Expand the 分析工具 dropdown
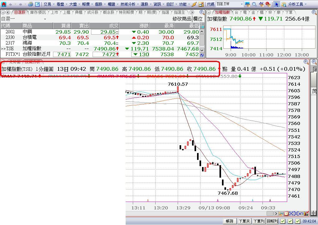The image size is (318, 225). (x=306, y=4)
